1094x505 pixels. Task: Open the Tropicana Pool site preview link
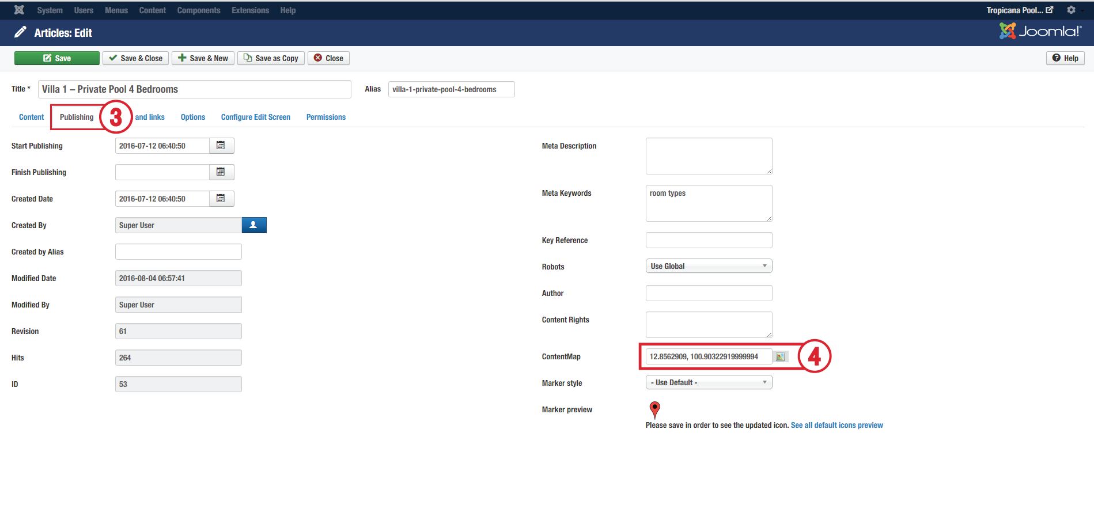pyautogui.click(x=1019, y=10)
